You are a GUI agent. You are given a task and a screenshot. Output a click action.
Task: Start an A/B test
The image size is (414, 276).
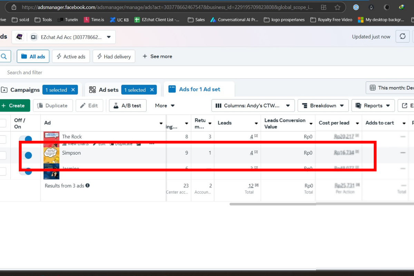click(128, 106)
